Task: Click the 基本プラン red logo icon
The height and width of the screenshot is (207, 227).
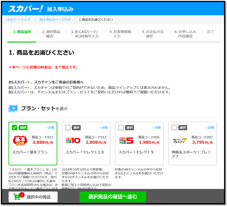Action: pos(20,140)
